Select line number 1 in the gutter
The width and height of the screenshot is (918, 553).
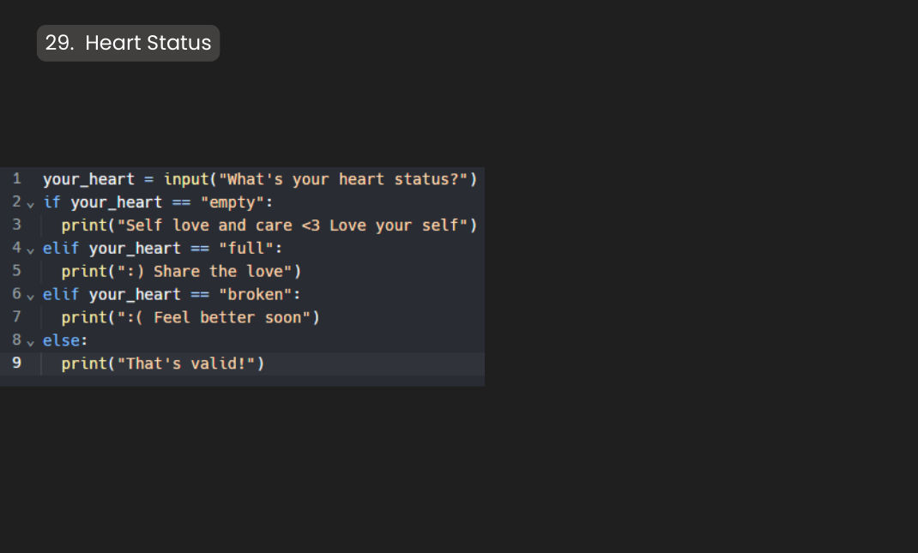16,179
